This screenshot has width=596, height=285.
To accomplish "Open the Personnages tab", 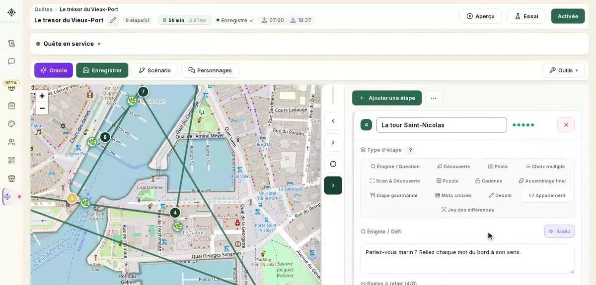I will [210, 70].
